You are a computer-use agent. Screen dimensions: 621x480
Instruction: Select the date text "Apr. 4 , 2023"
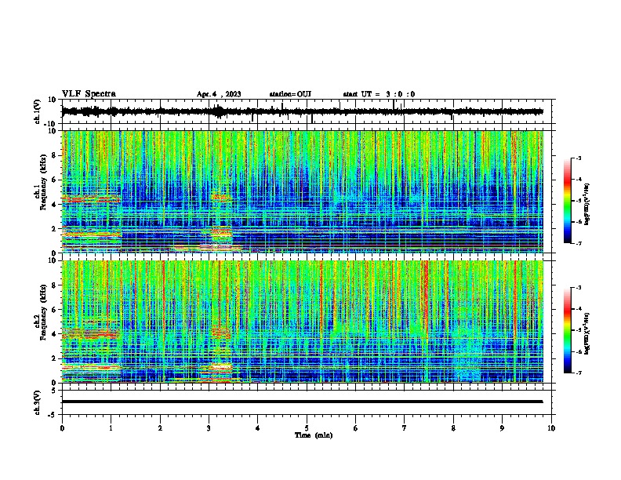click(219, 94)
